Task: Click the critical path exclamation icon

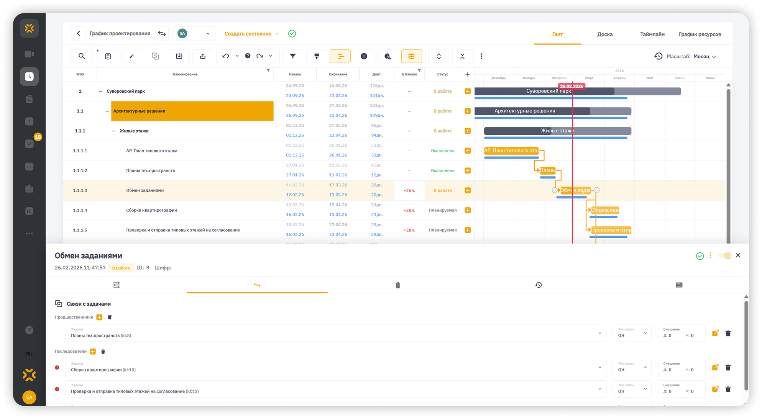Action: pos(364,56)
